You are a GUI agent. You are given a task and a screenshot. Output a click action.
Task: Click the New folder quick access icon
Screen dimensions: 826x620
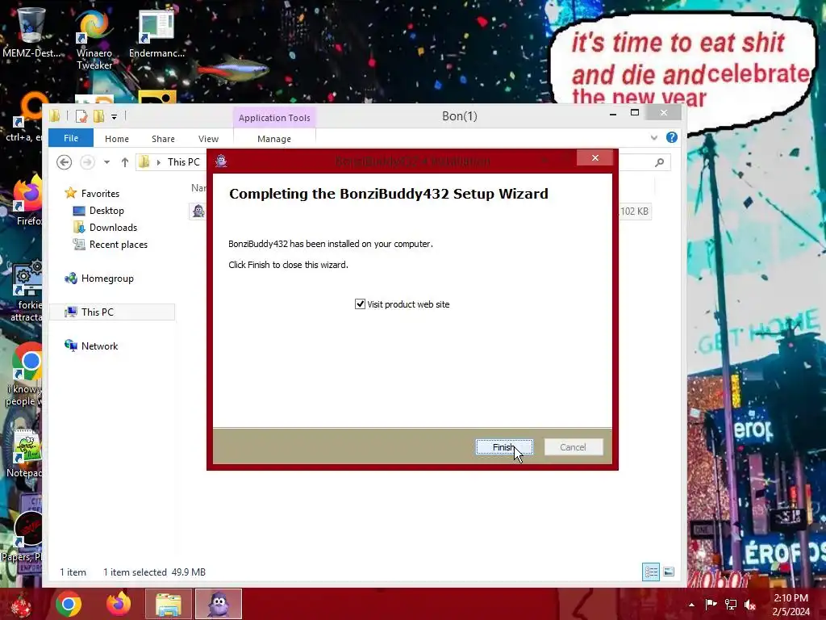[x=98, y=116]
